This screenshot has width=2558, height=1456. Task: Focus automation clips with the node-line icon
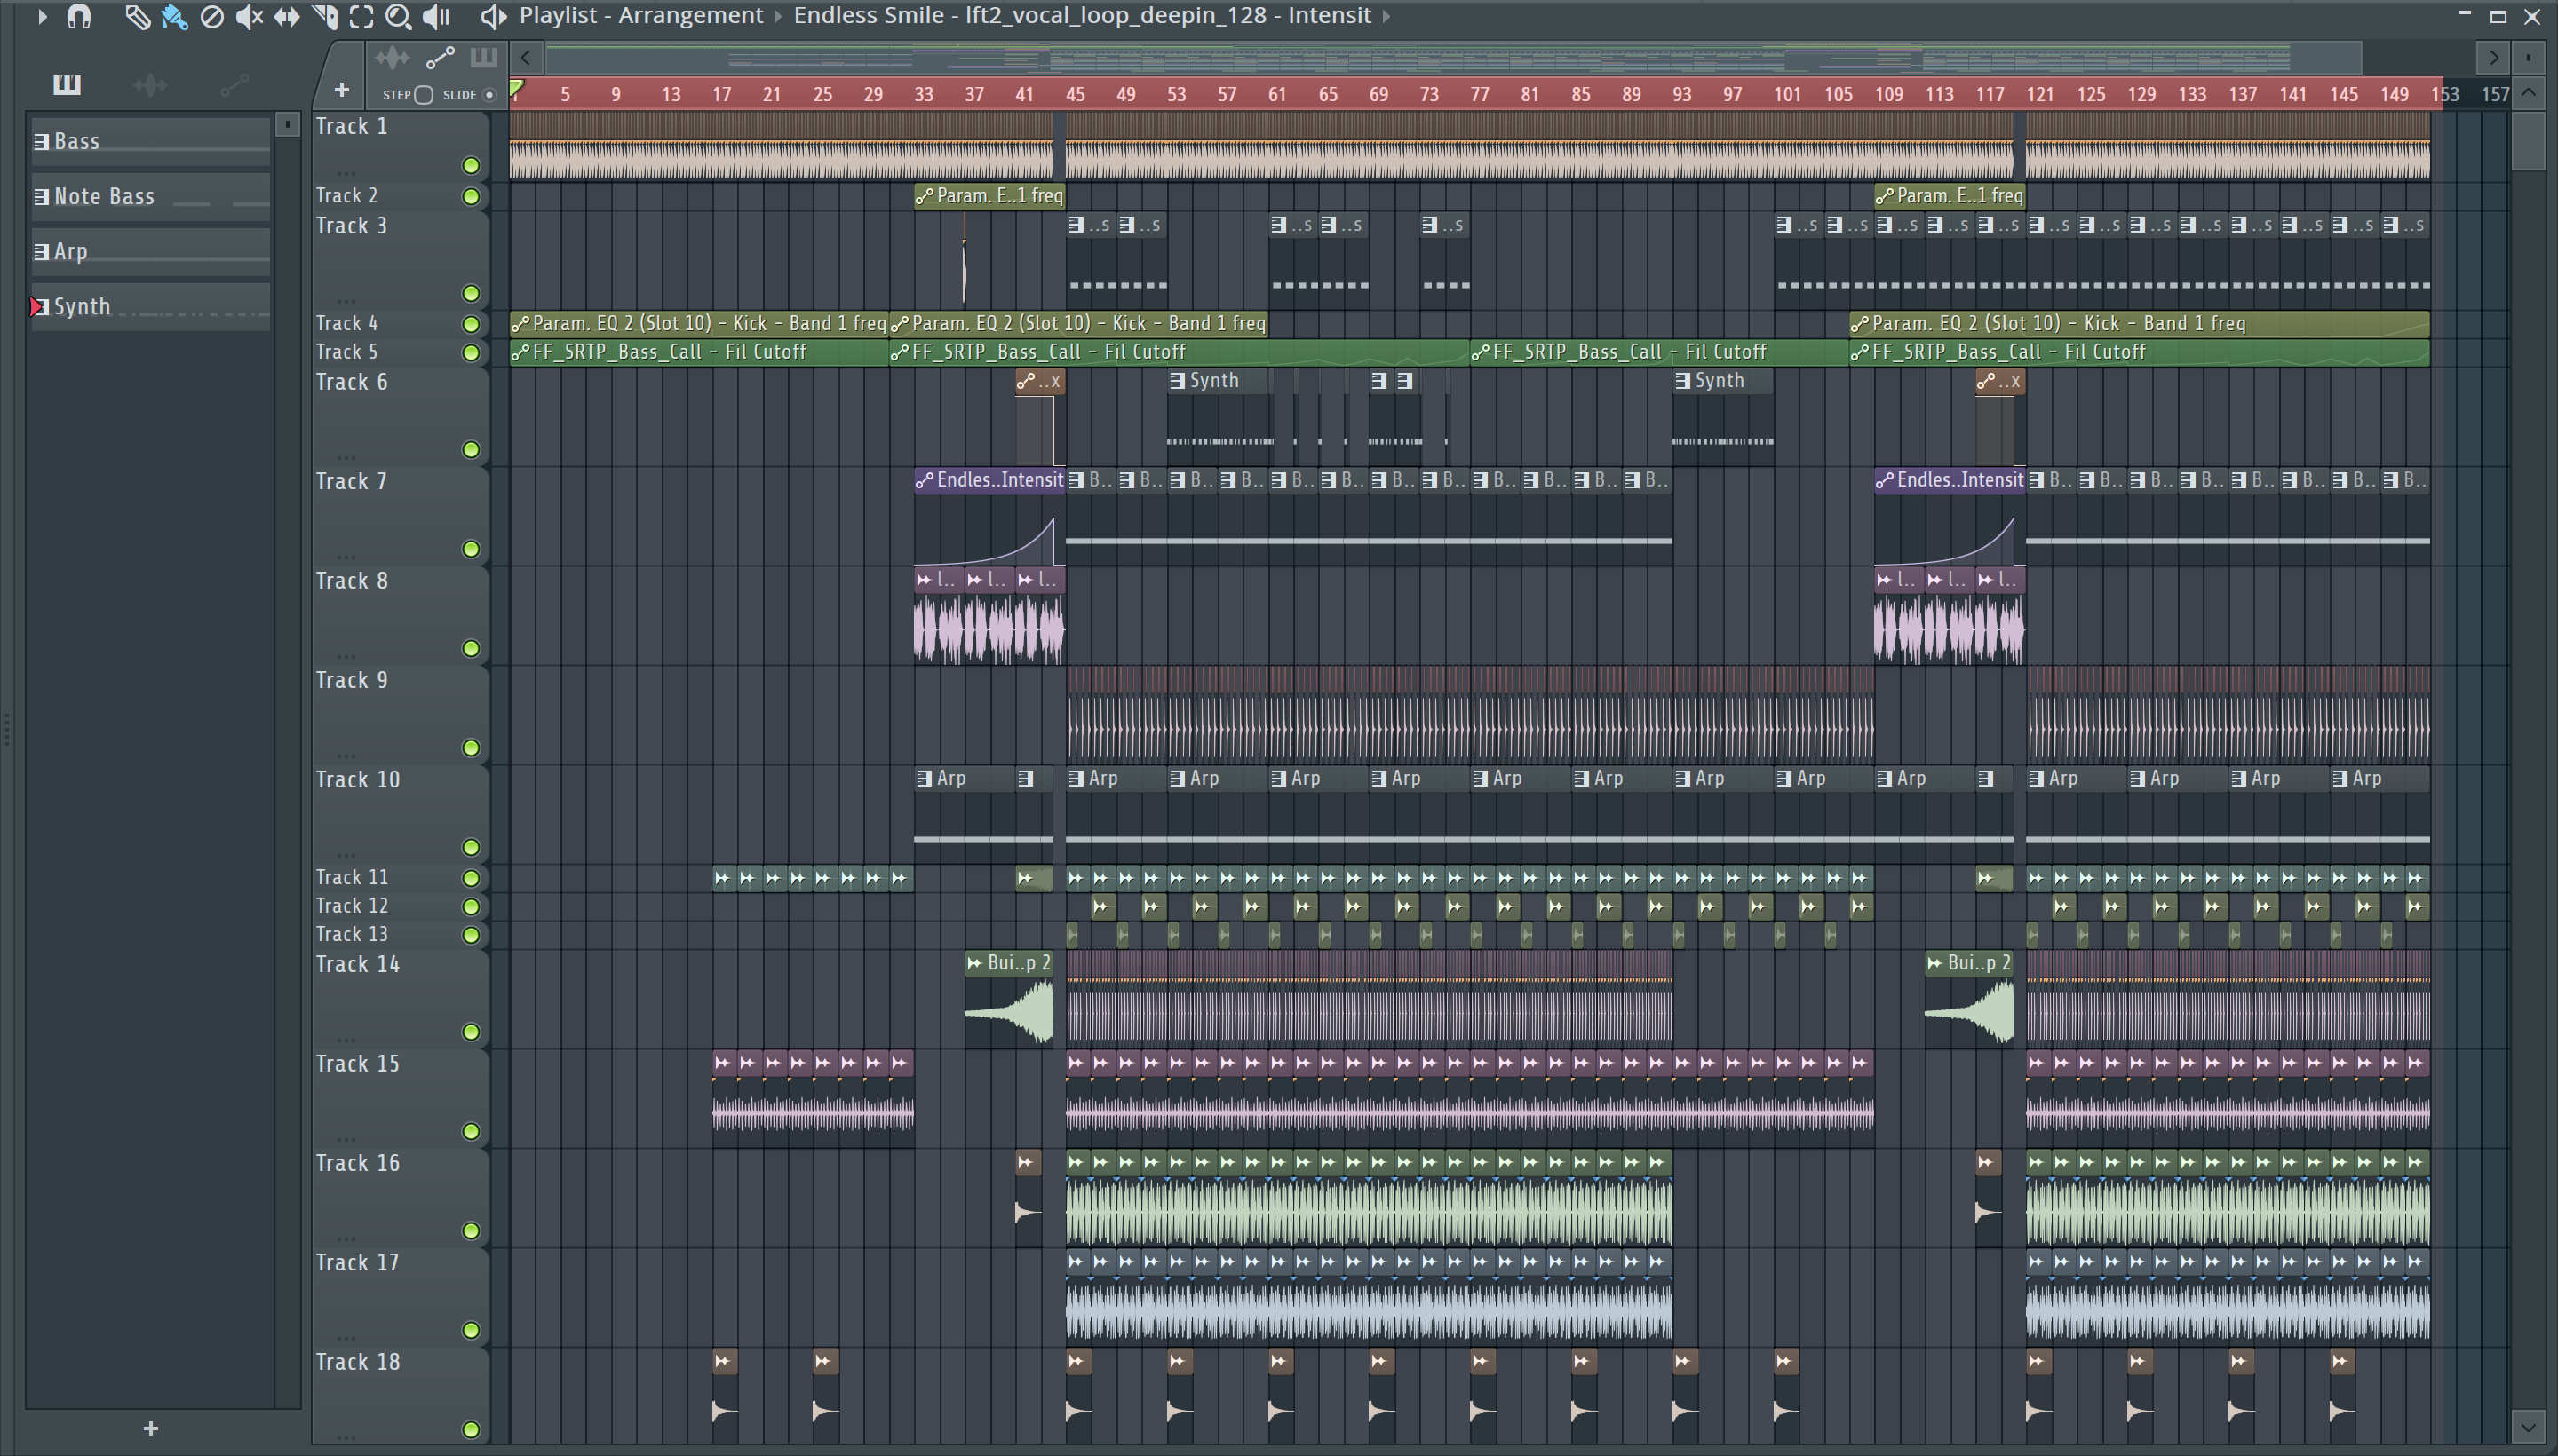(439, 58)
